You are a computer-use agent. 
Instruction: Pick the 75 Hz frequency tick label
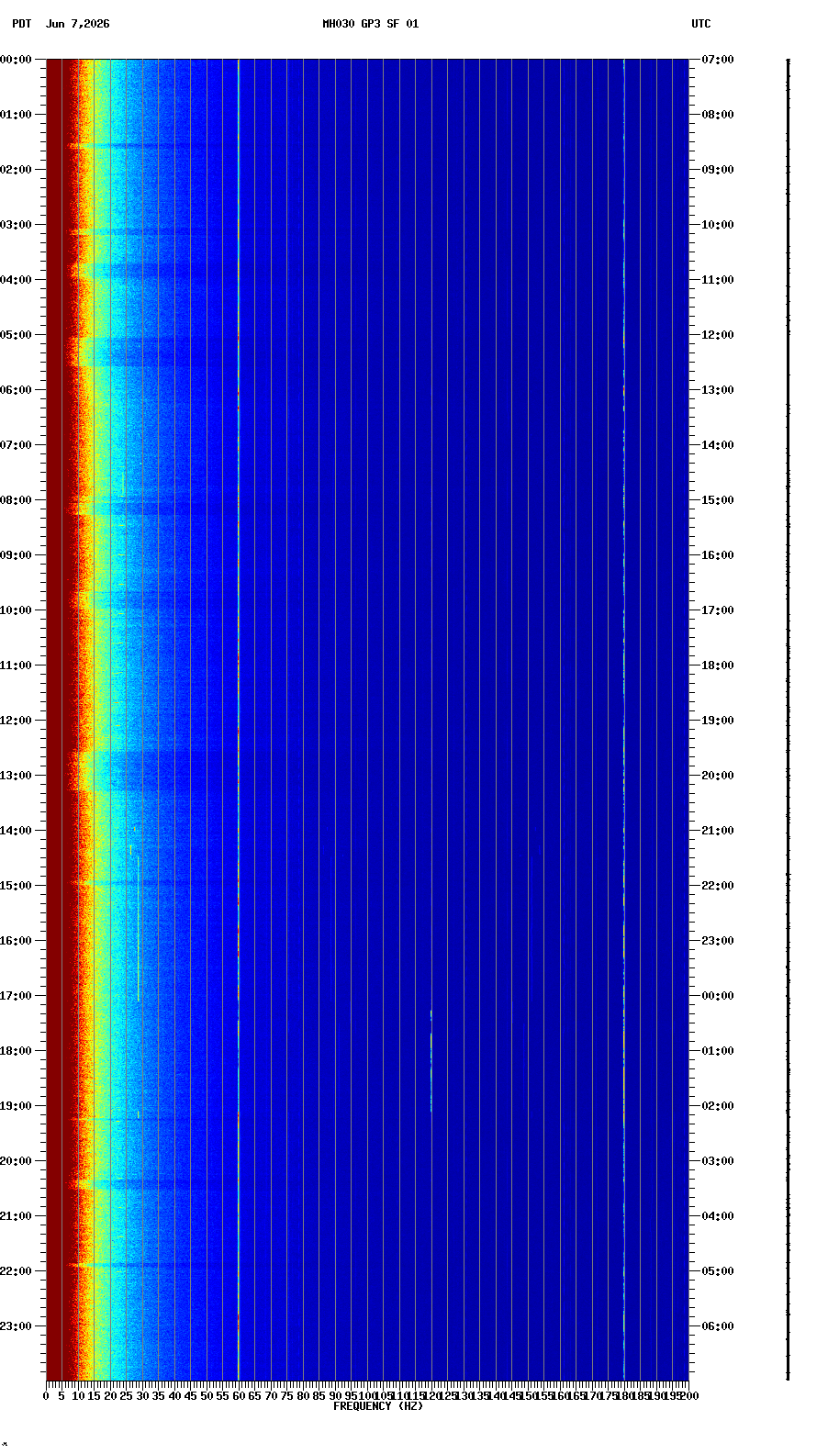286,1396
